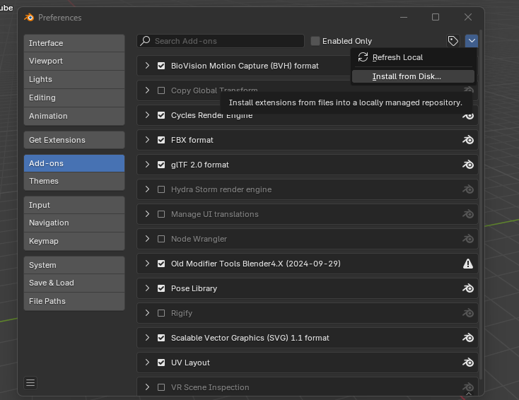Choose Install from Disk menu entry

click(x=413, y=76)
